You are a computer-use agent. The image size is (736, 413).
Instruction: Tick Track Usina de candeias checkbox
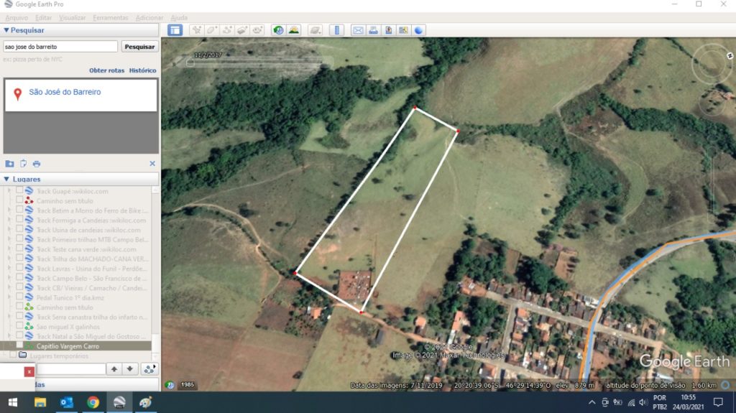19,229
